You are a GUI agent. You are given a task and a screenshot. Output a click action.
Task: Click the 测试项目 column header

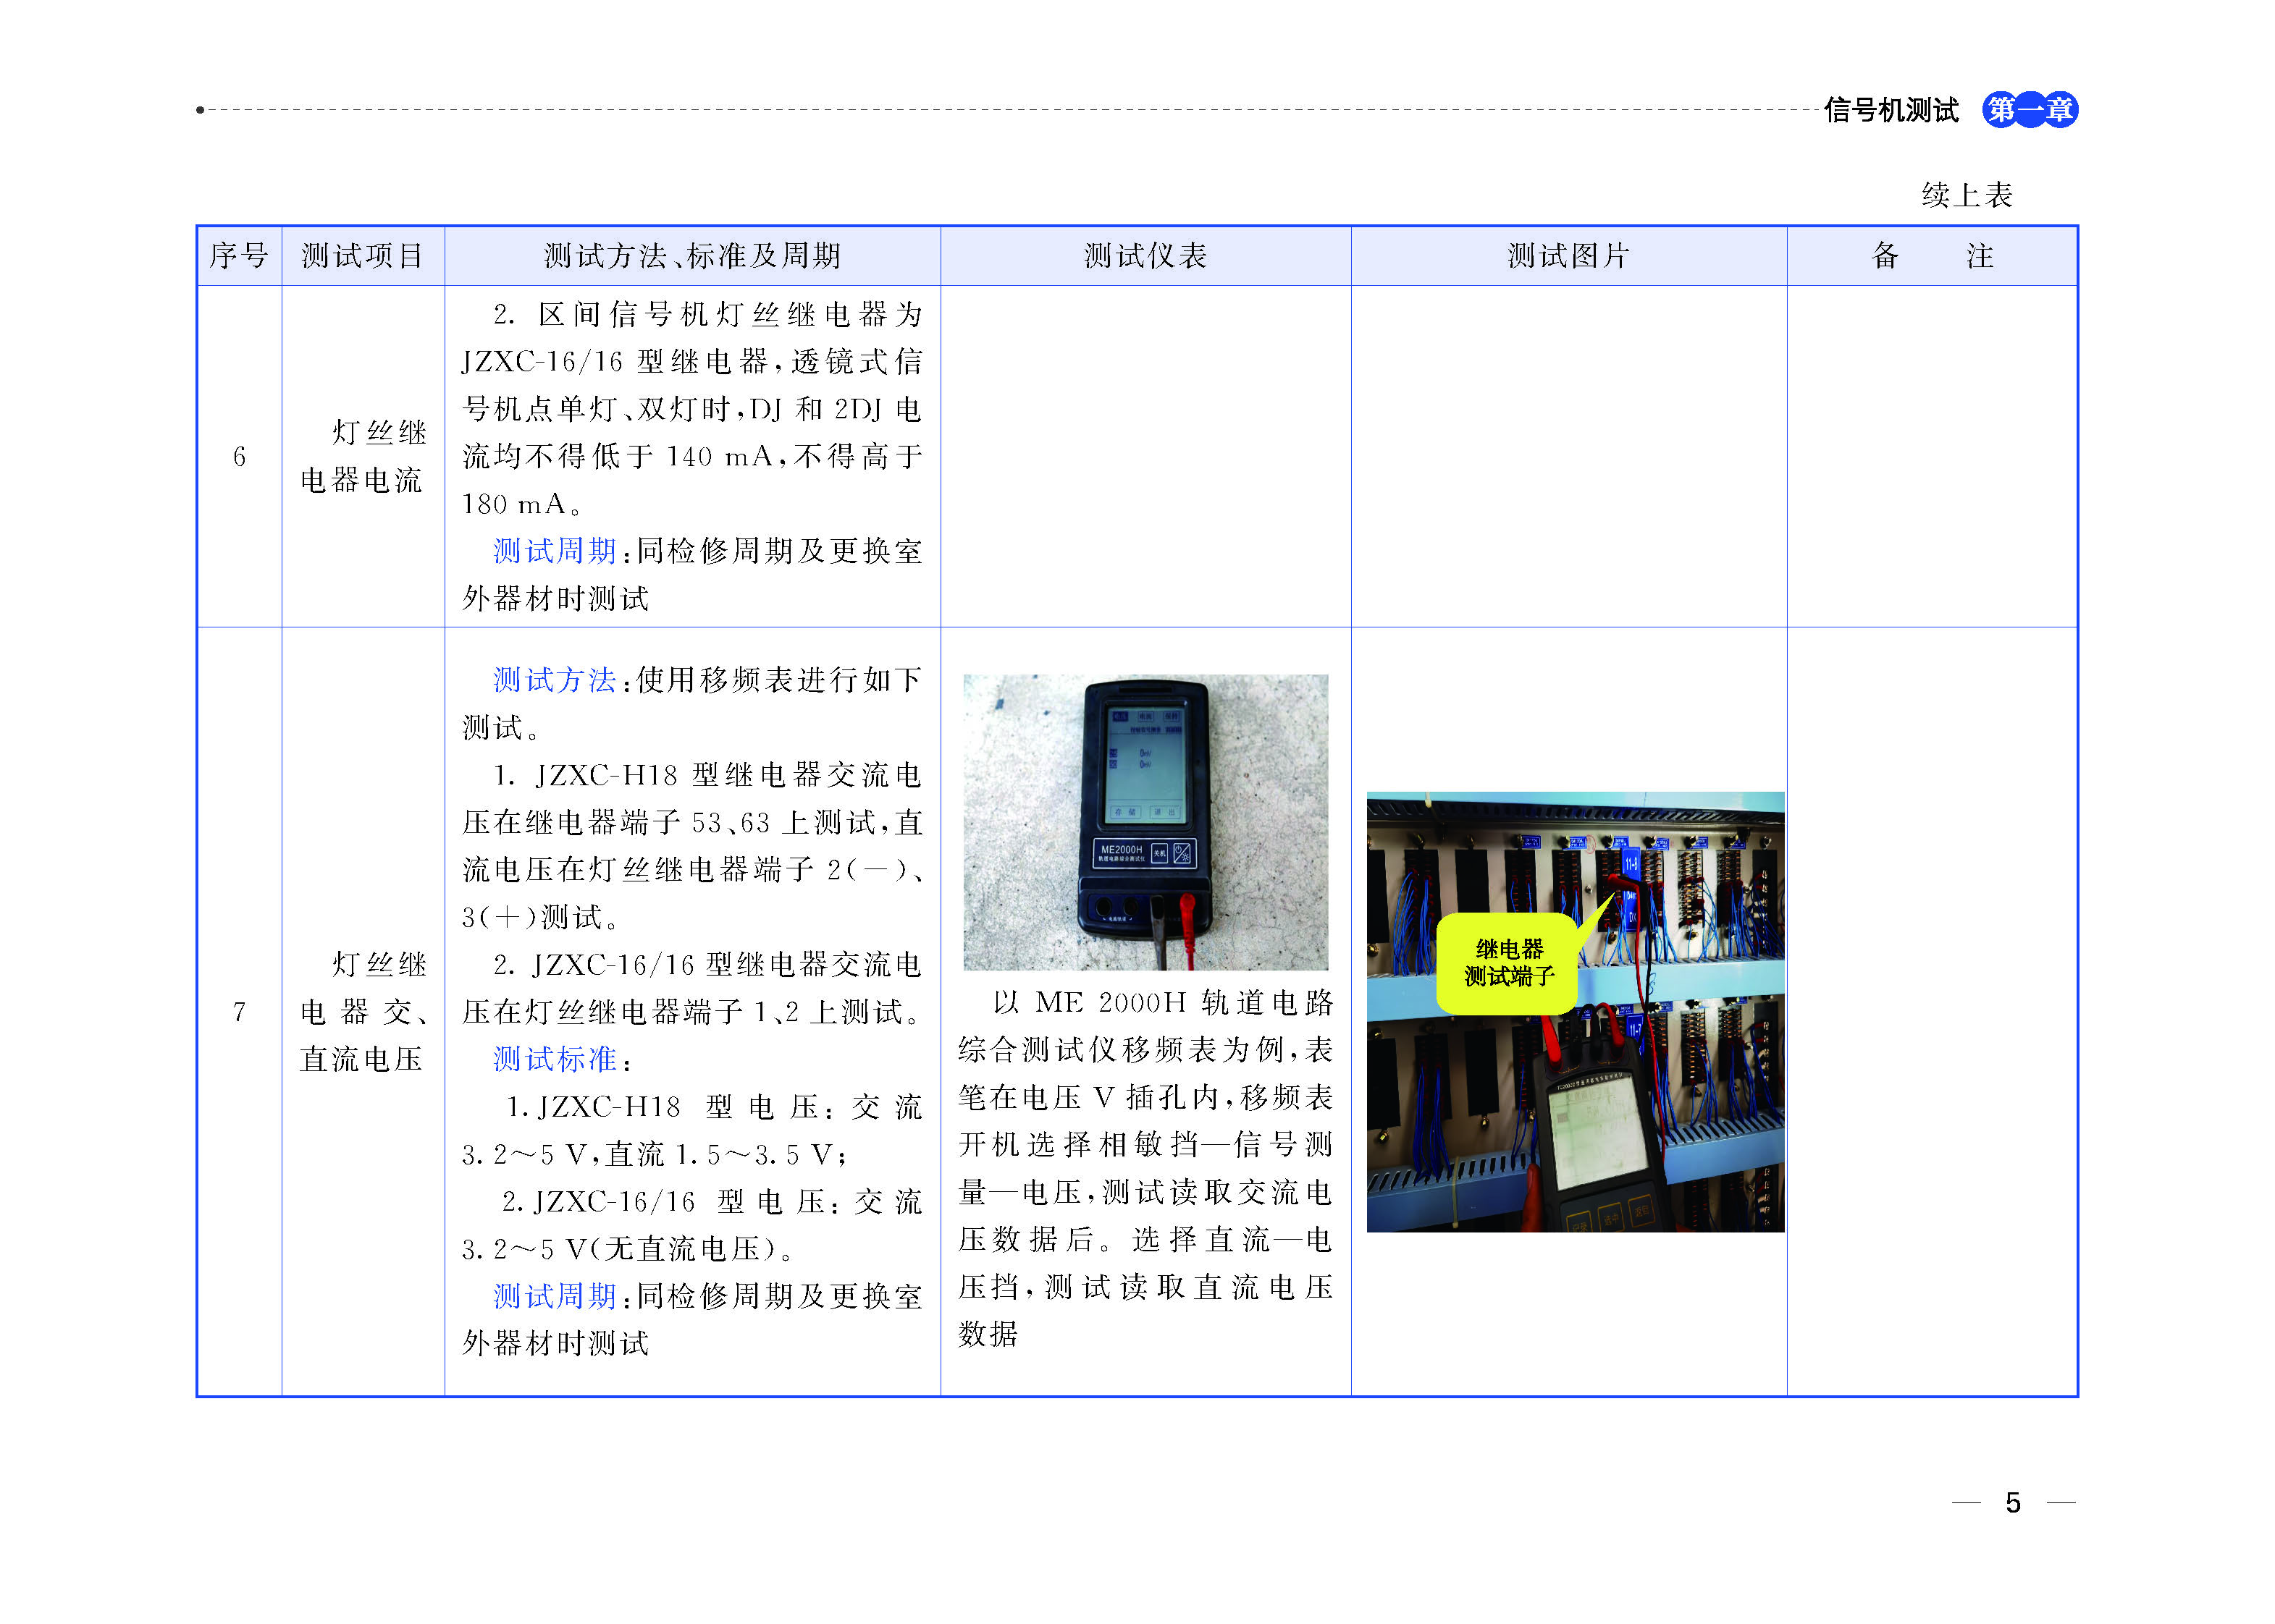click(362, 256)
